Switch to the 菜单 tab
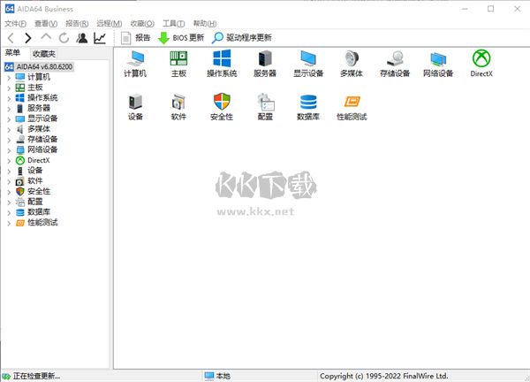Screen dimensions: 530x382 (x=12, y=53)
